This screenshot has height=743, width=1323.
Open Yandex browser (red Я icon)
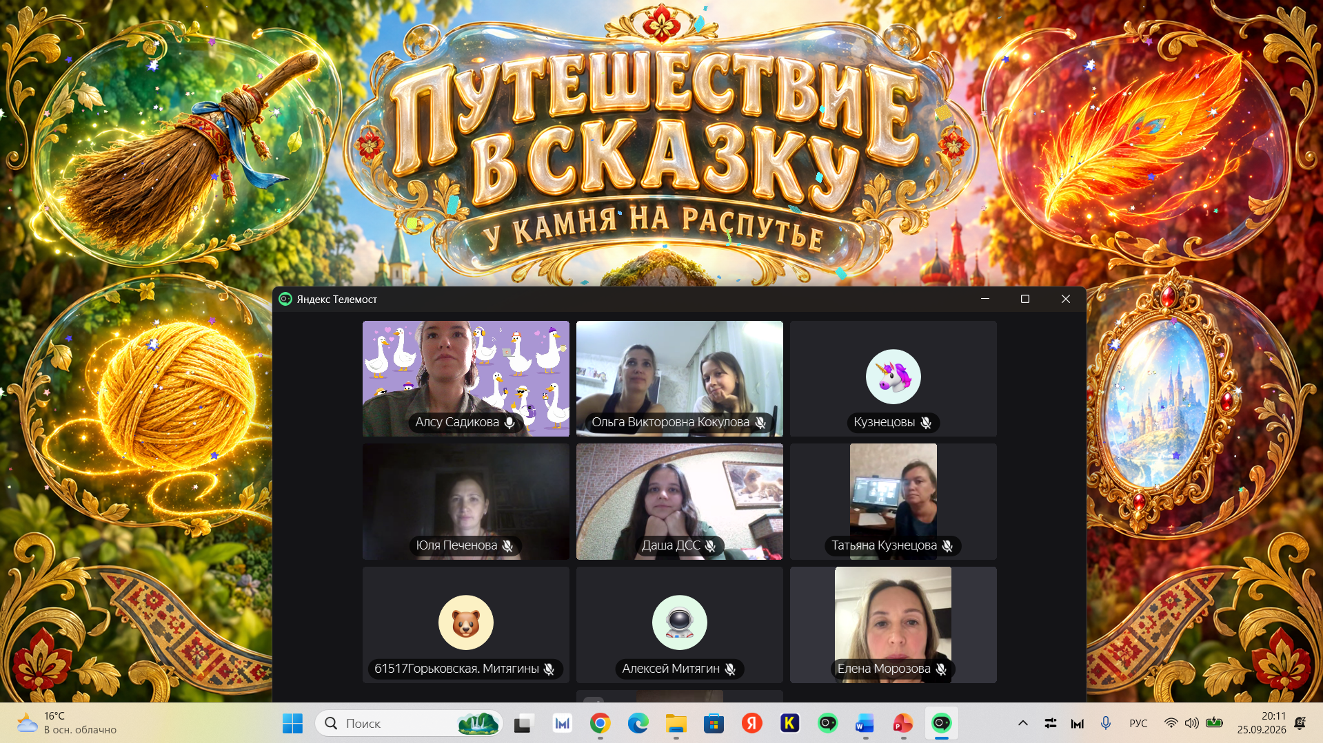click(x=751, y=723)
